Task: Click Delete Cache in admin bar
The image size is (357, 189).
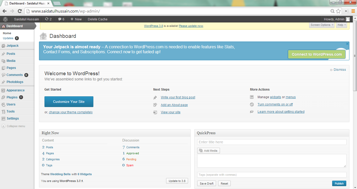Action: 98,19
